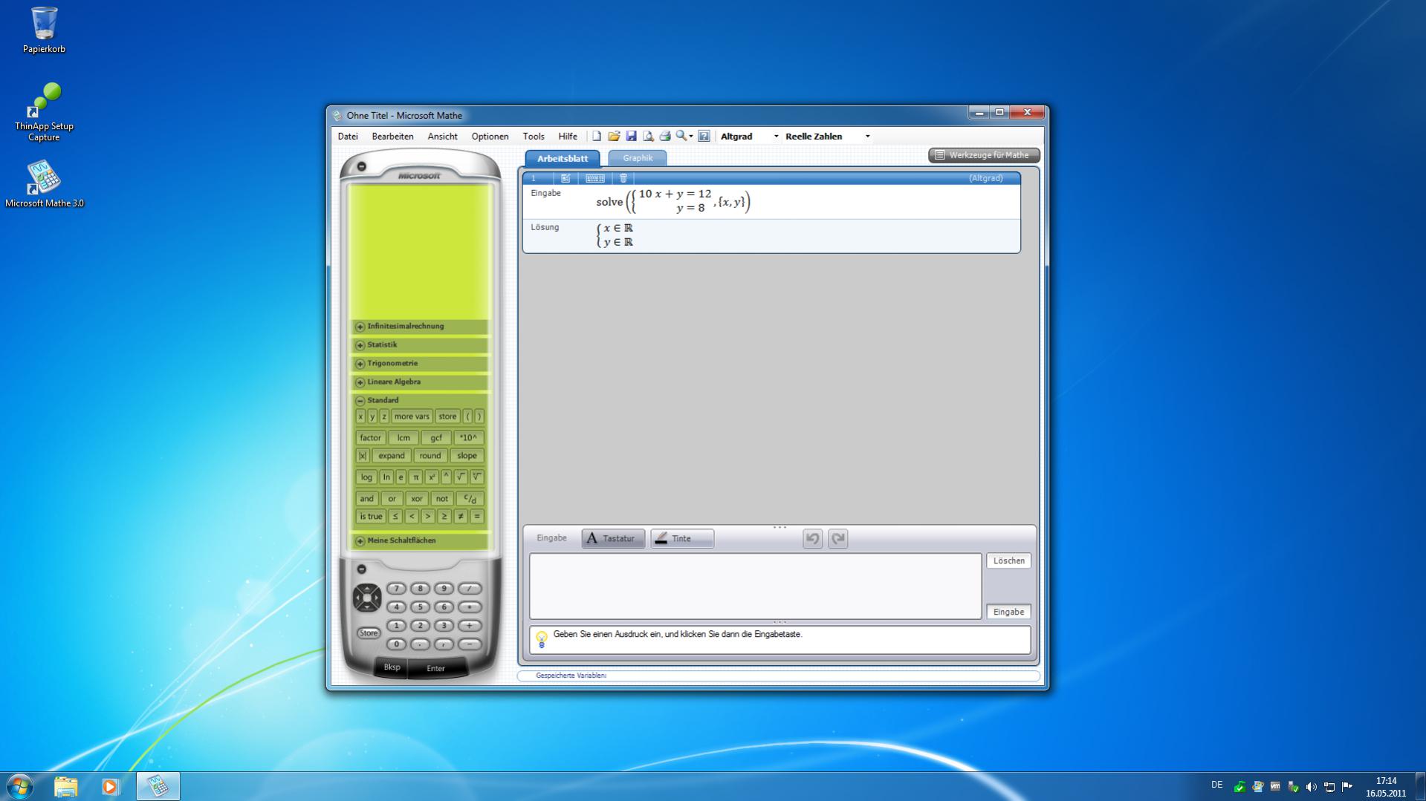Select the Arbeitsblatt tab
Screen dimensions: 1426x801
pos(563,158)
